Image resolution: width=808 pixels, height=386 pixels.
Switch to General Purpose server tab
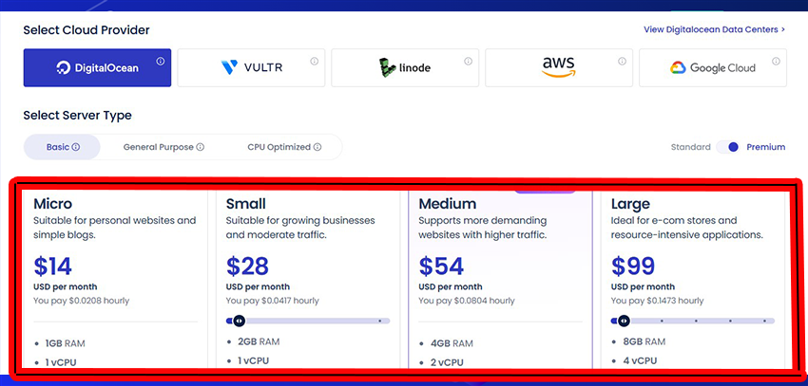158,147
